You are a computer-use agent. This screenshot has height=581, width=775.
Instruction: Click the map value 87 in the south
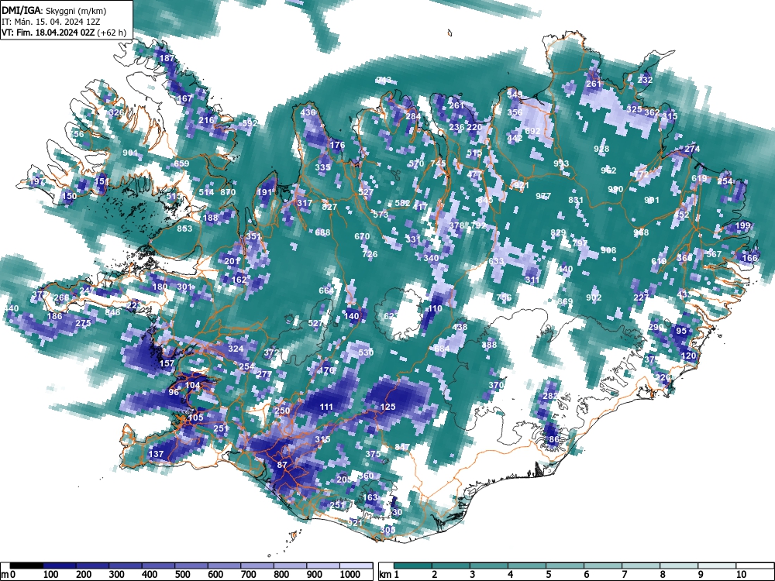pos(282,464)
